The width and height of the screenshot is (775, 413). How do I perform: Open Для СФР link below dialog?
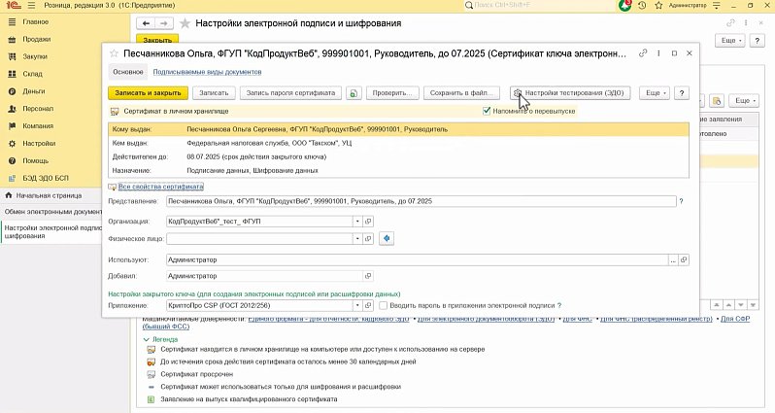(x=735, y=319)
